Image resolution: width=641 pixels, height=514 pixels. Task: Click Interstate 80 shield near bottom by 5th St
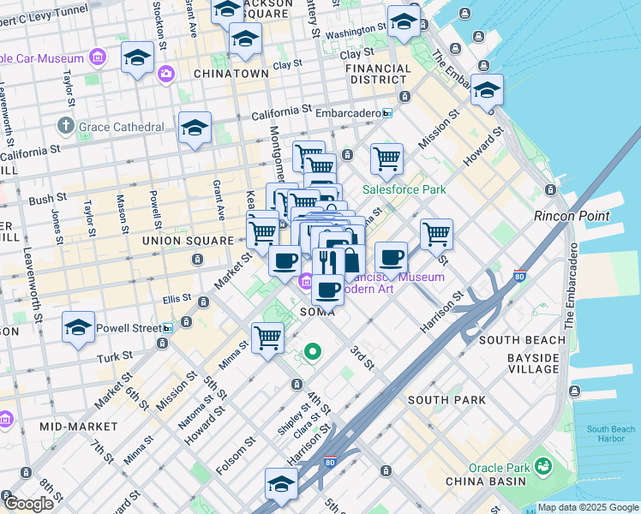coord(330,462)
